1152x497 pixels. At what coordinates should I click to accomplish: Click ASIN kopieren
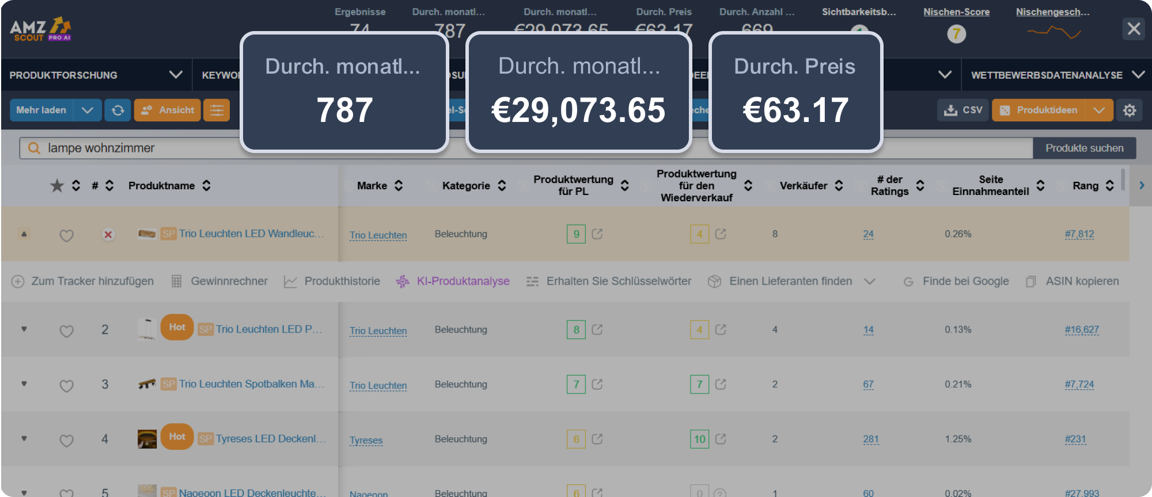click(x=1073, y=281)
